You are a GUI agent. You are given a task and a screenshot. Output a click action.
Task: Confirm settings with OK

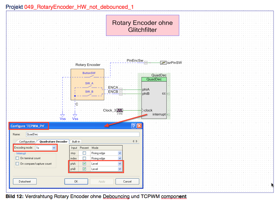pos(76,181)
